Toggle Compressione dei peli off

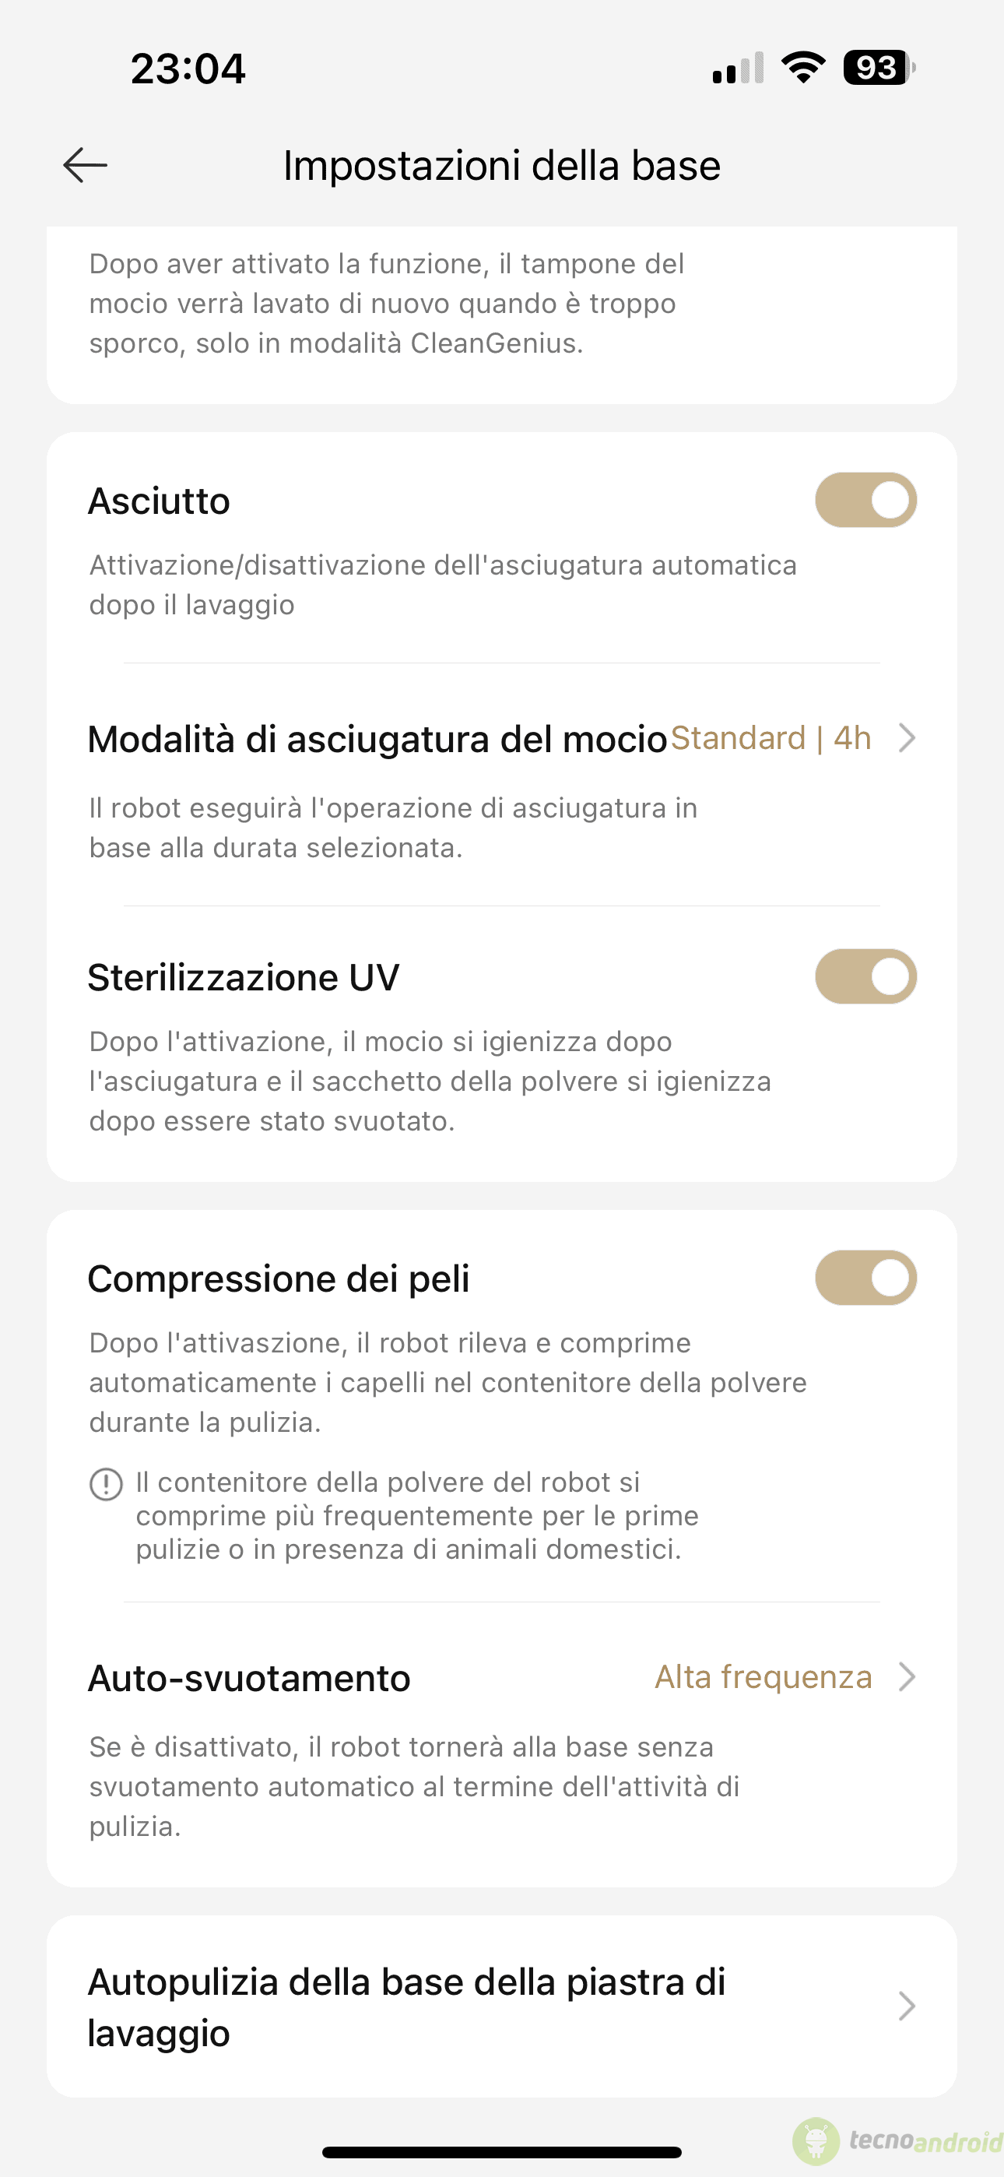[x=865, y=1278]
